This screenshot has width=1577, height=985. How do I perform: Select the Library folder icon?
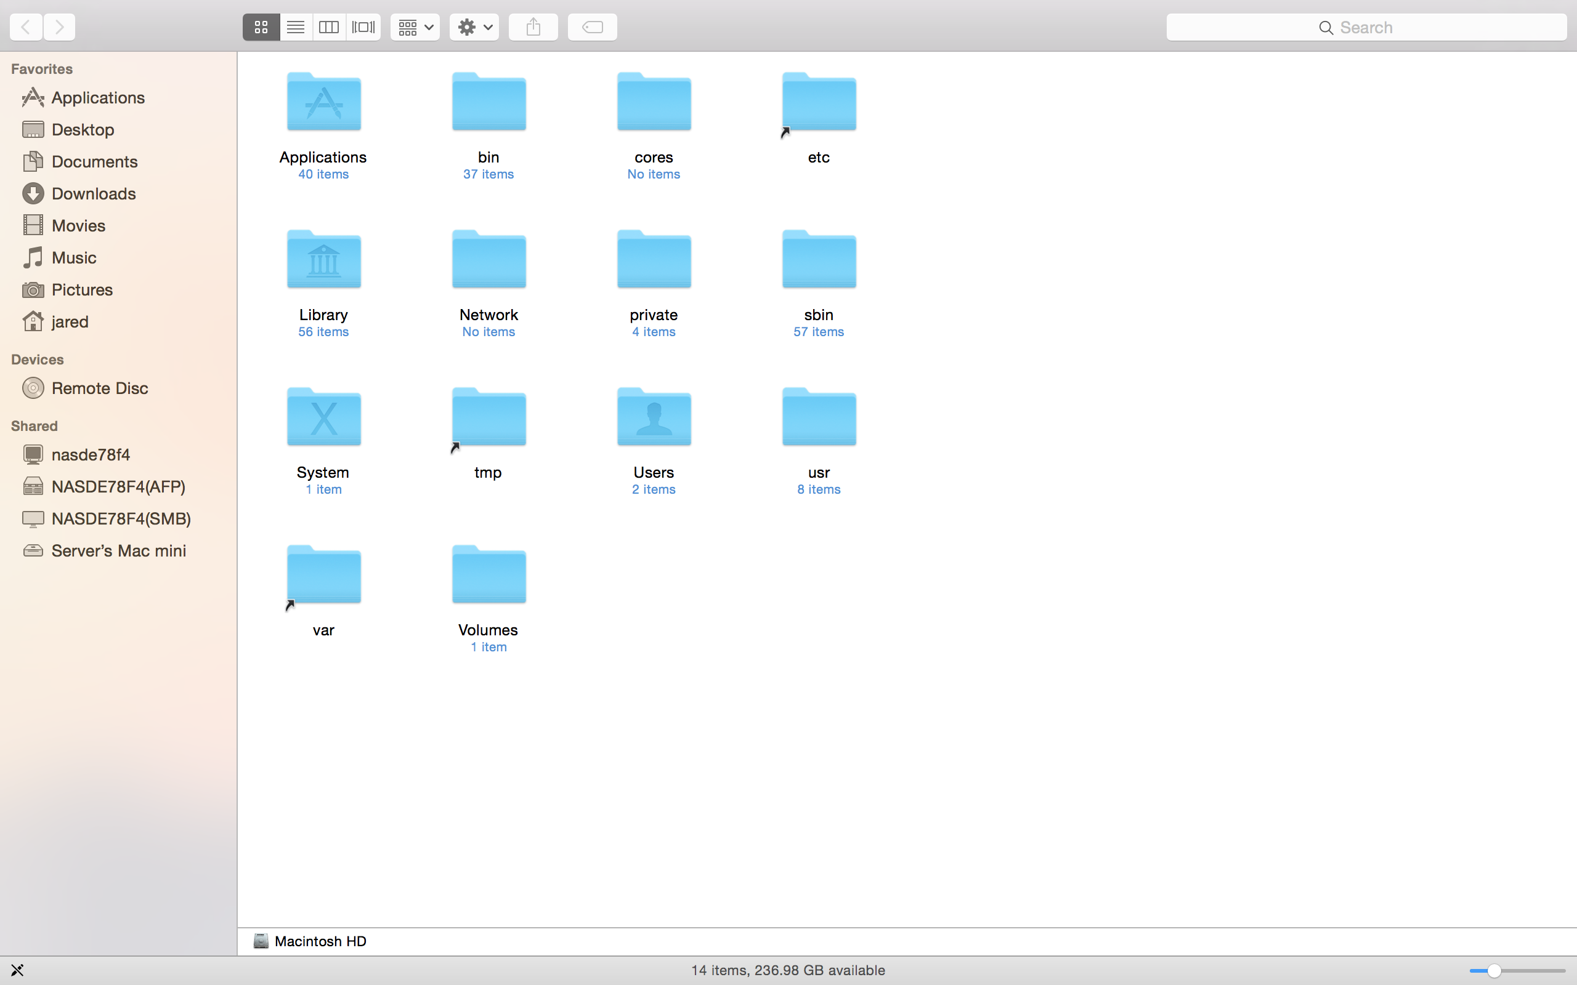pos(324,259)
